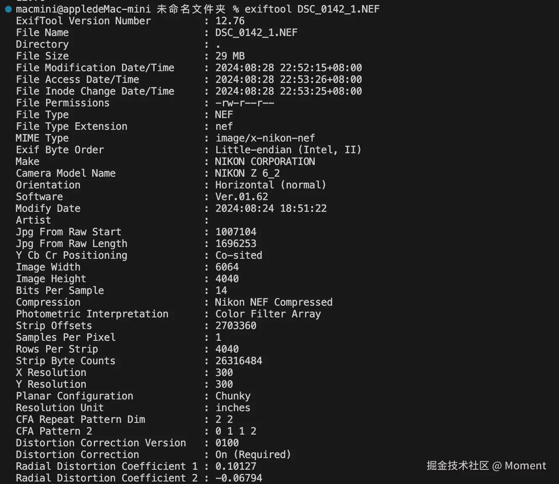The image size is (559, 484).
Task: Click the Distortion Correction value On (Required)
Action: click(253, 455)
